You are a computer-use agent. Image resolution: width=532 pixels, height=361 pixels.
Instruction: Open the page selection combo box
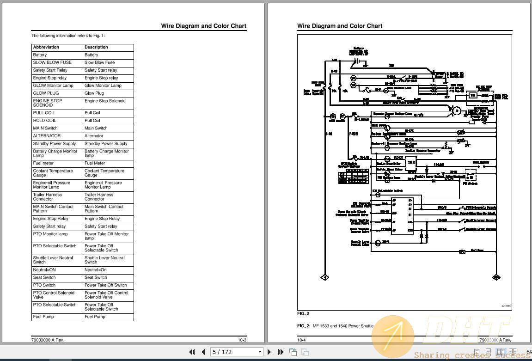click(237, 352)
